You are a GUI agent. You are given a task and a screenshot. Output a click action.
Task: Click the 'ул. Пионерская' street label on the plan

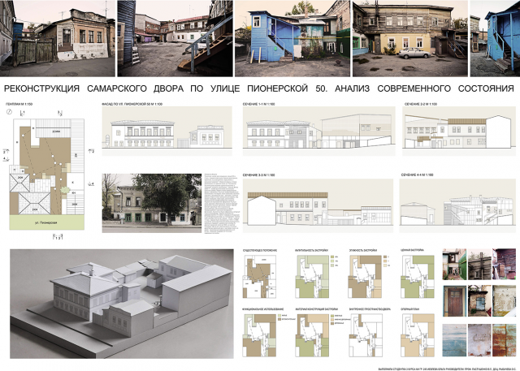point(45,222)
